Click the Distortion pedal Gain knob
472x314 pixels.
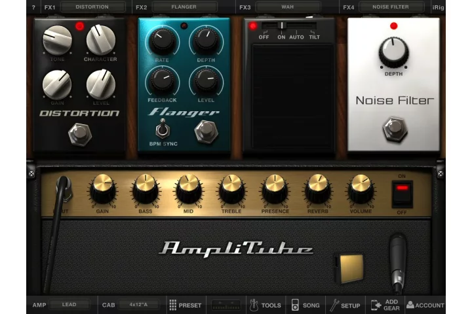click(57, 84)
